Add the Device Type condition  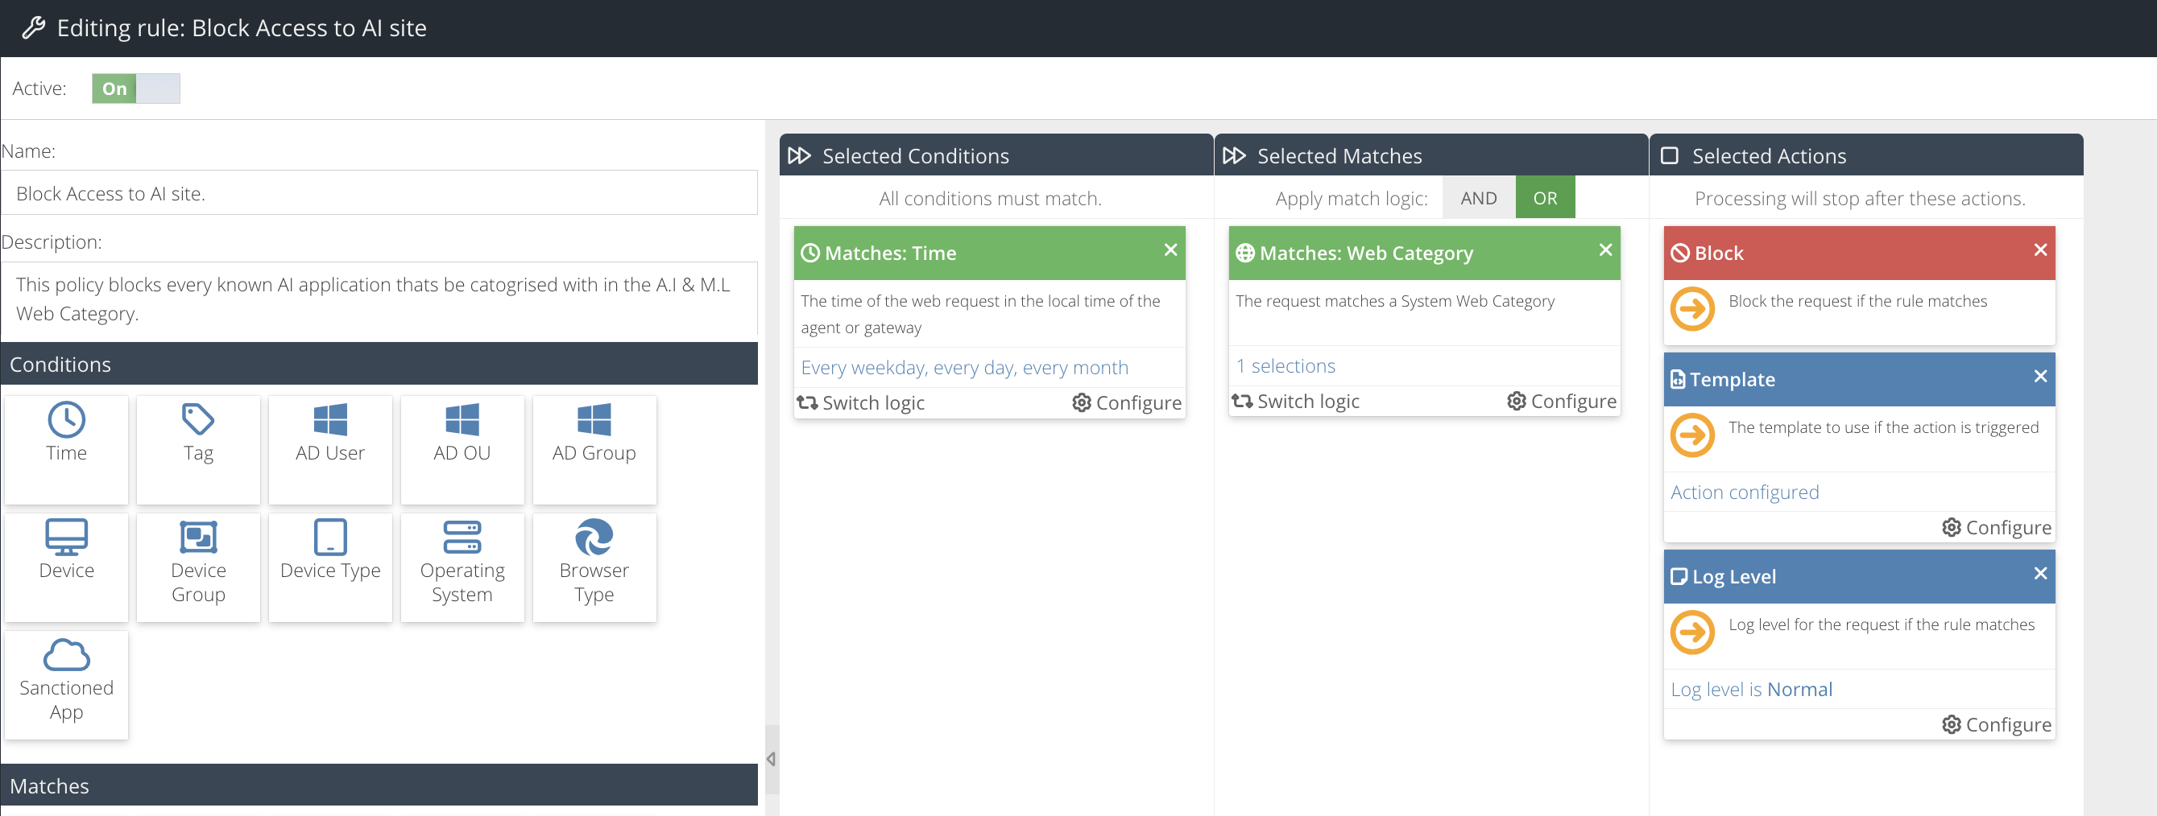[330, 567]
